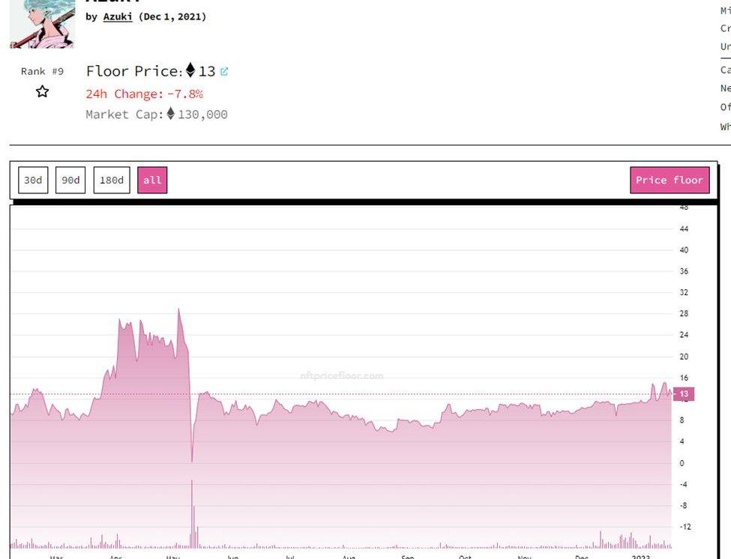Click the lowest price dip near zero

192,460
